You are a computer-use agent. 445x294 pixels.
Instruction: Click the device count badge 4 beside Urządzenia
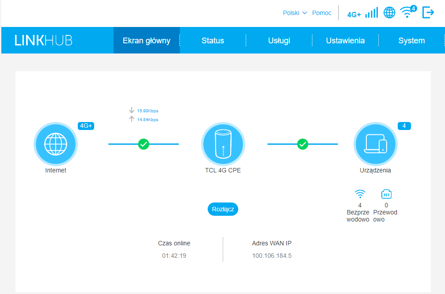click(404, 126)
